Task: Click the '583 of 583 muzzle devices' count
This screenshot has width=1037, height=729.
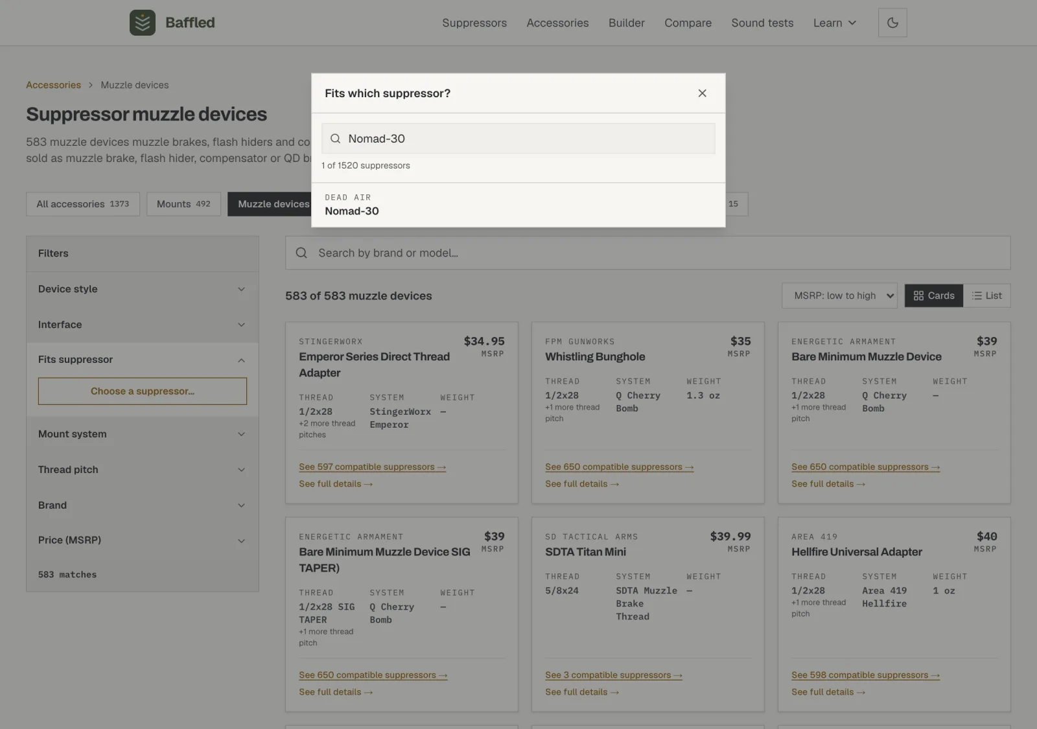Action: click(x=358, y=296)
